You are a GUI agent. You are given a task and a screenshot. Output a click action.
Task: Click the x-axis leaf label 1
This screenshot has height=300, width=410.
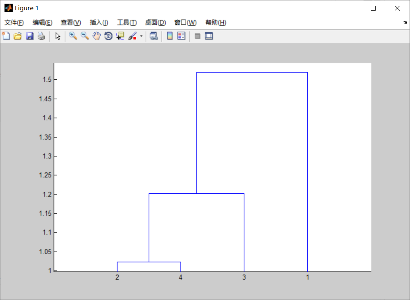point(308,277)
